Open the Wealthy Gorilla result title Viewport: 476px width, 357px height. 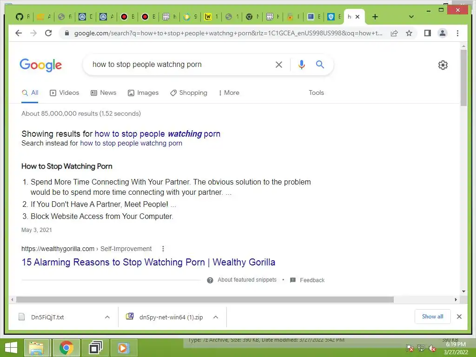coord(148,262)
